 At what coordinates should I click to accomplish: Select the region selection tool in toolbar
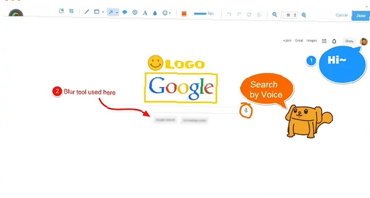coord(61,11)
